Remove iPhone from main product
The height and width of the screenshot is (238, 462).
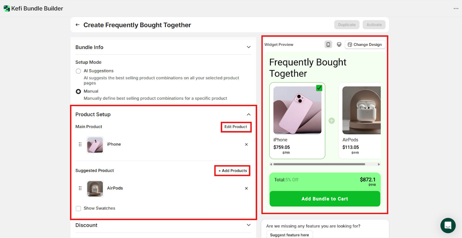246,144
